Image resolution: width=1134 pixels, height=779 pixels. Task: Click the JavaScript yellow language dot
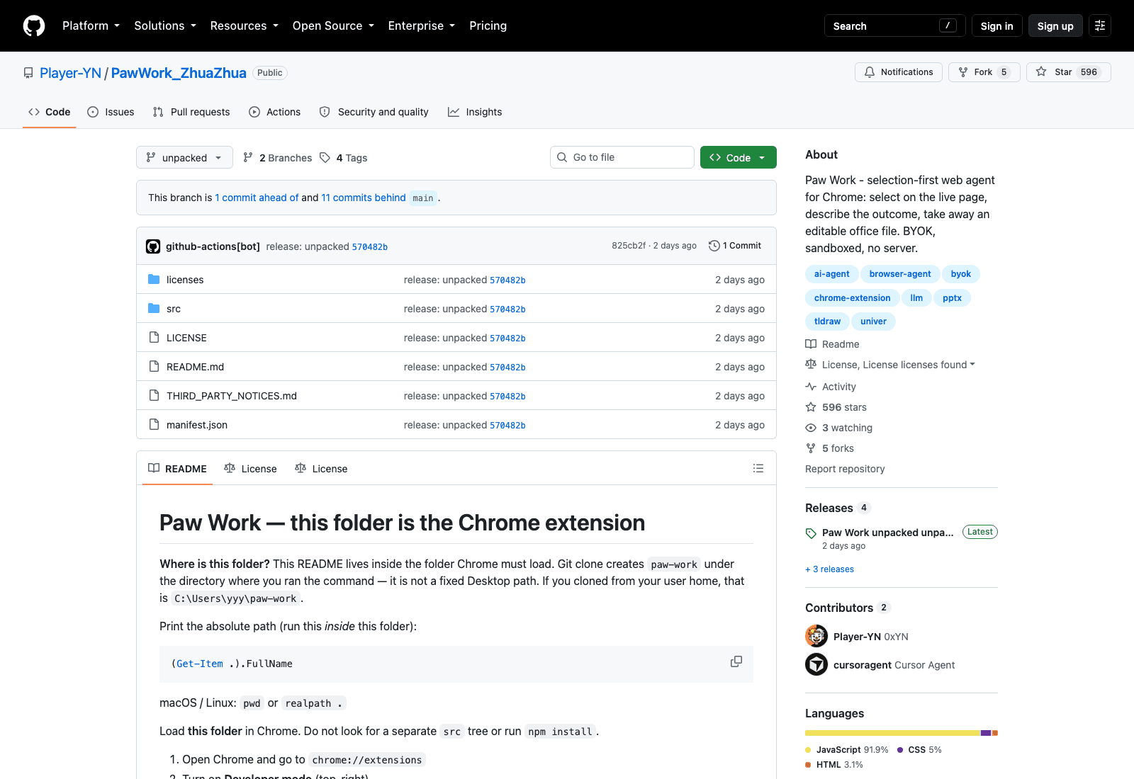tap(808, 750)
